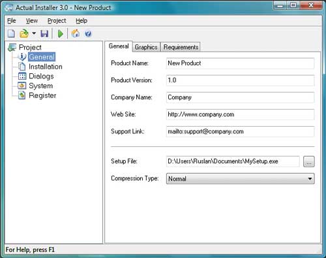Maximize the Actual Installer window
The image size is (326, 258).
coord(293,5)
